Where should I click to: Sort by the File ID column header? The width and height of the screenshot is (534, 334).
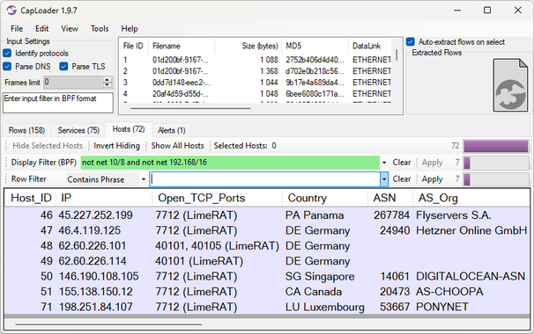point(134,46)
